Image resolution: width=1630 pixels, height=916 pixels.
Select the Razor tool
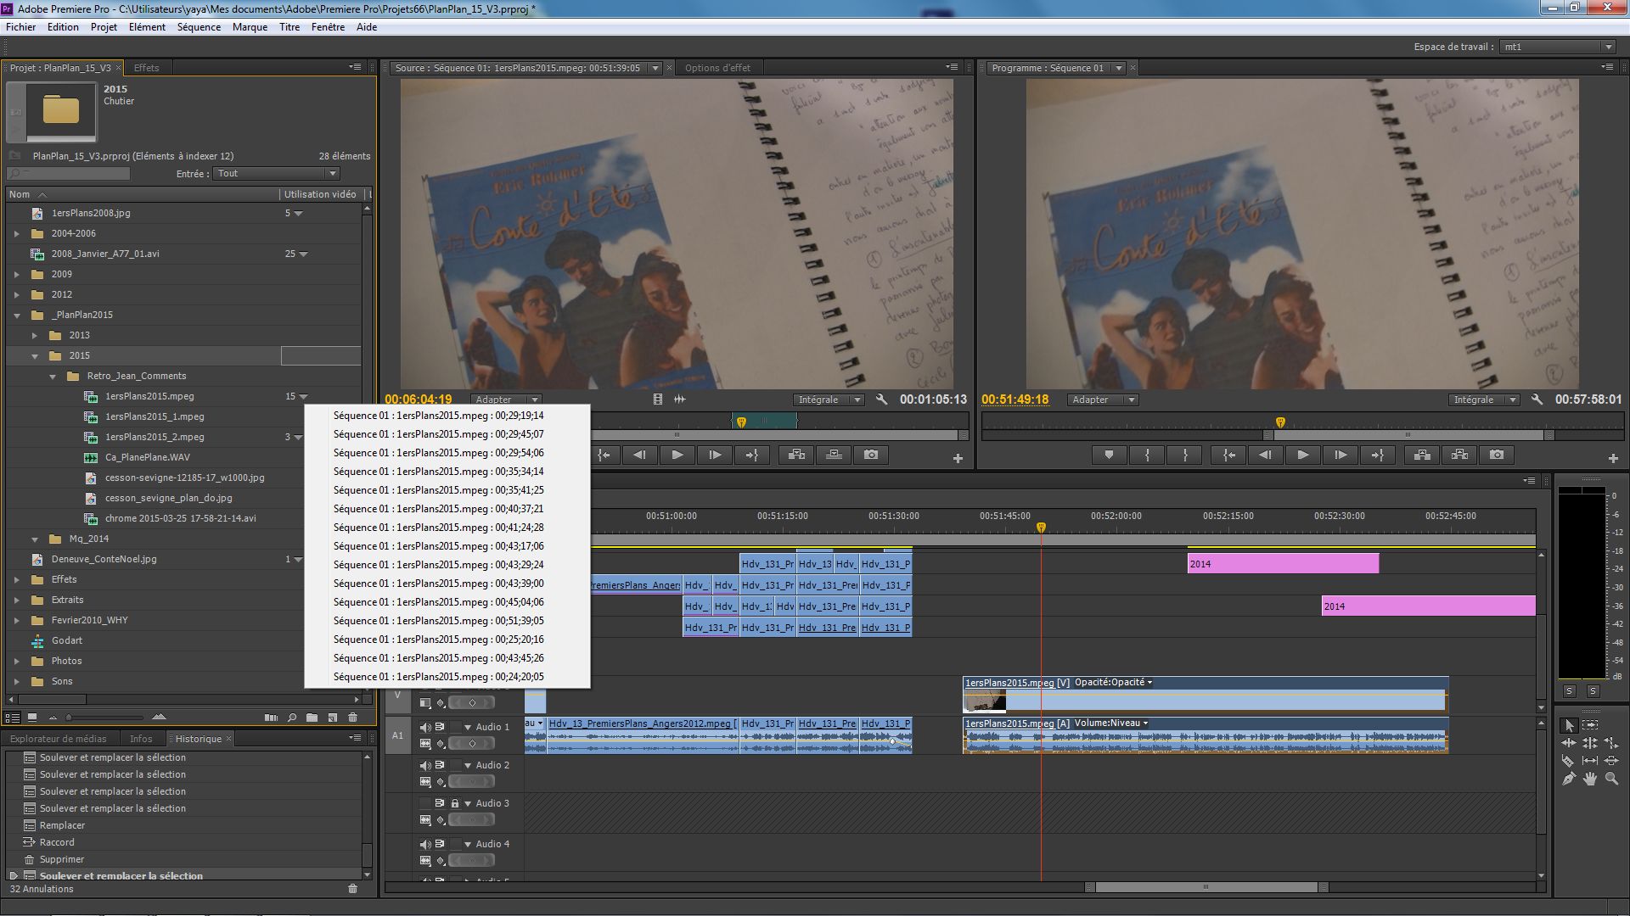pos(1569,761)
